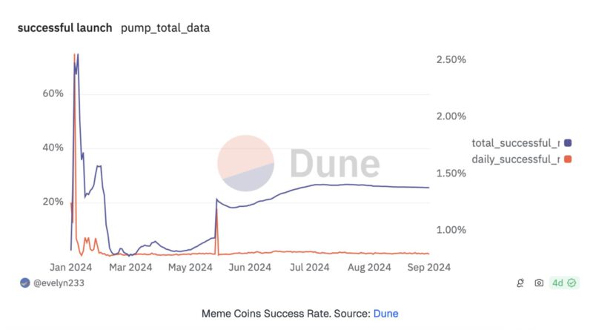Click the 60% left axis label
593x330 pixels.
click(52, 93)
